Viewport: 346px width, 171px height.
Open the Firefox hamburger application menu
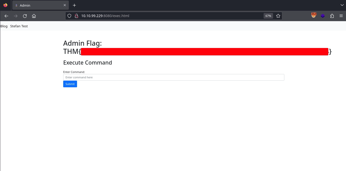click(x=341, y=16)
